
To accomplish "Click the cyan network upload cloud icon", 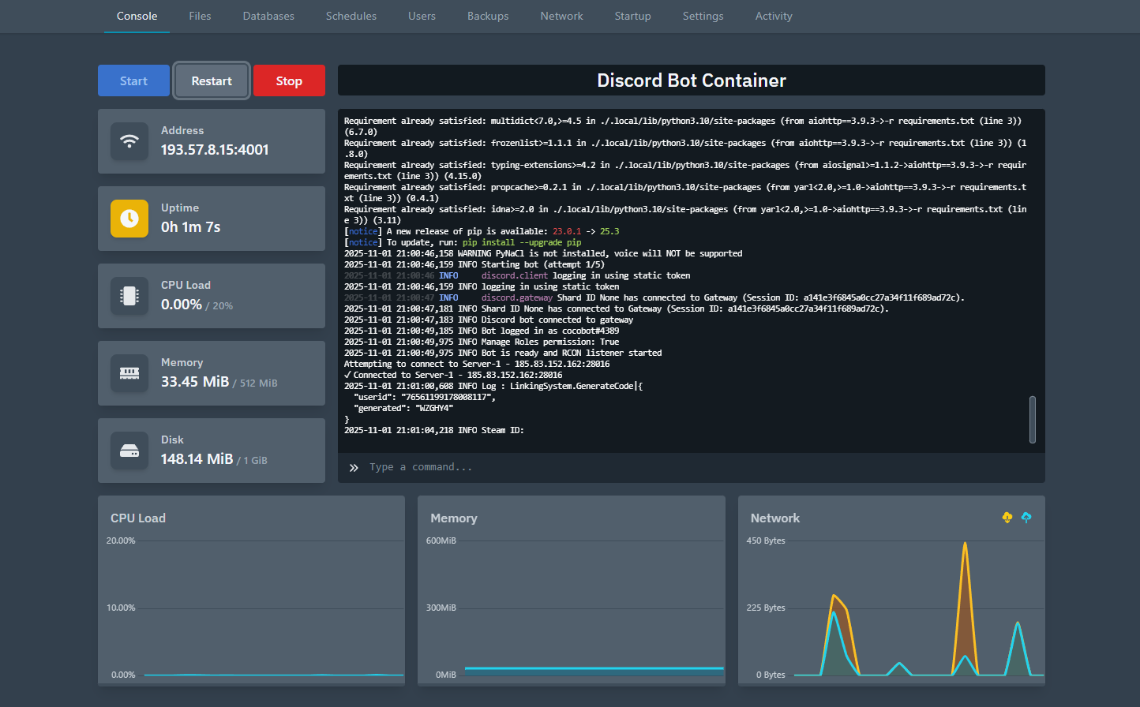I will (x=1026, y=518).
